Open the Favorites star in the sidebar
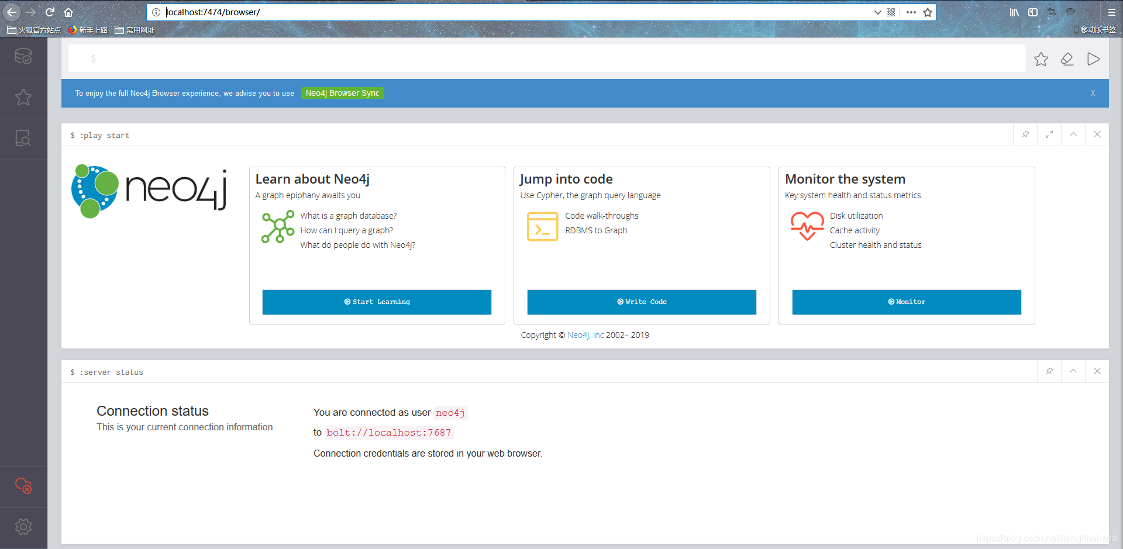This screenshot has width=1123, height=549. pyautogui.click(x=23, y=97)
